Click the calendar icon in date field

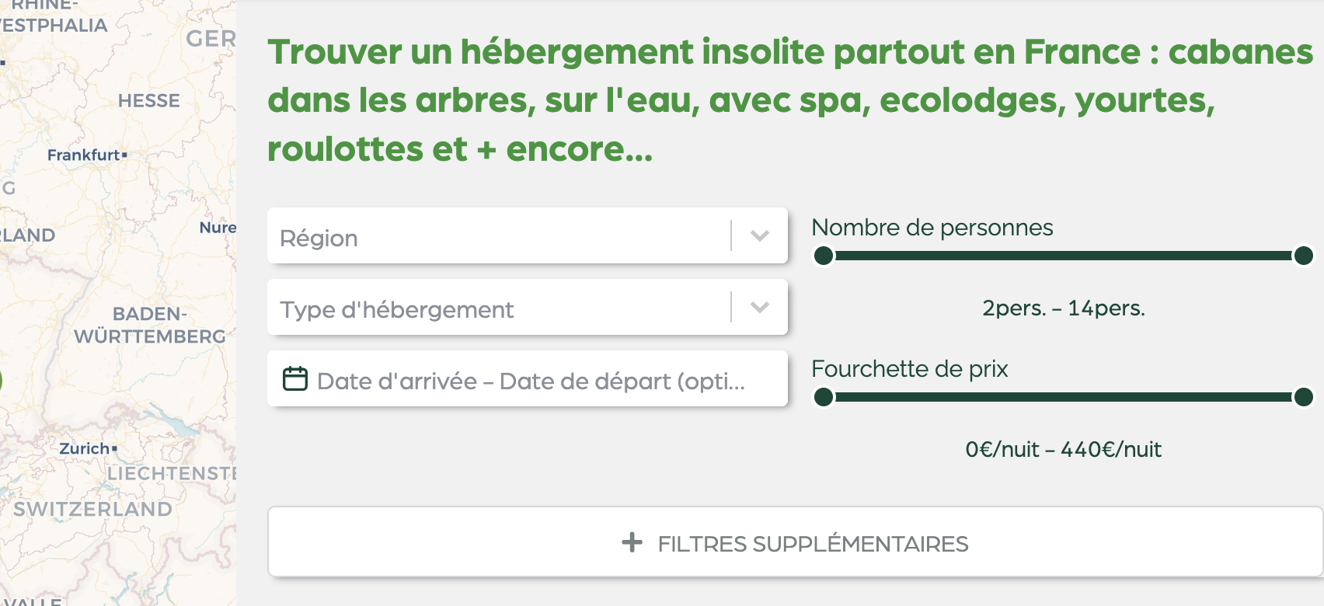[295, 379]
